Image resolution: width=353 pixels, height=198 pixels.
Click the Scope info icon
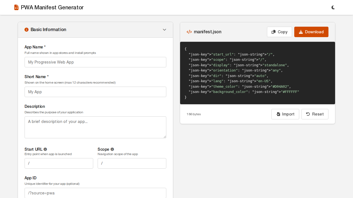[112, 149]
